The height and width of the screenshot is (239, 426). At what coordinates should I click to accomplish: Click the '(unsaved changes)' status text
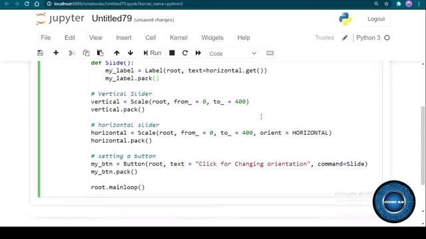pyautogui.click(x=154, y=20)
